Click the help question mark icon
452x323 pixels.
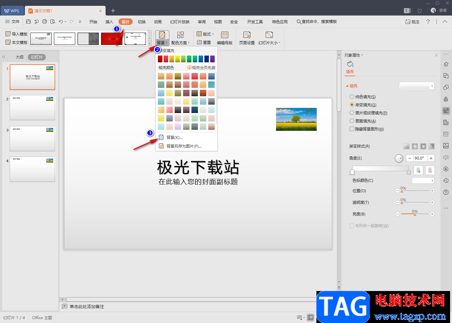tap(428, 22)
